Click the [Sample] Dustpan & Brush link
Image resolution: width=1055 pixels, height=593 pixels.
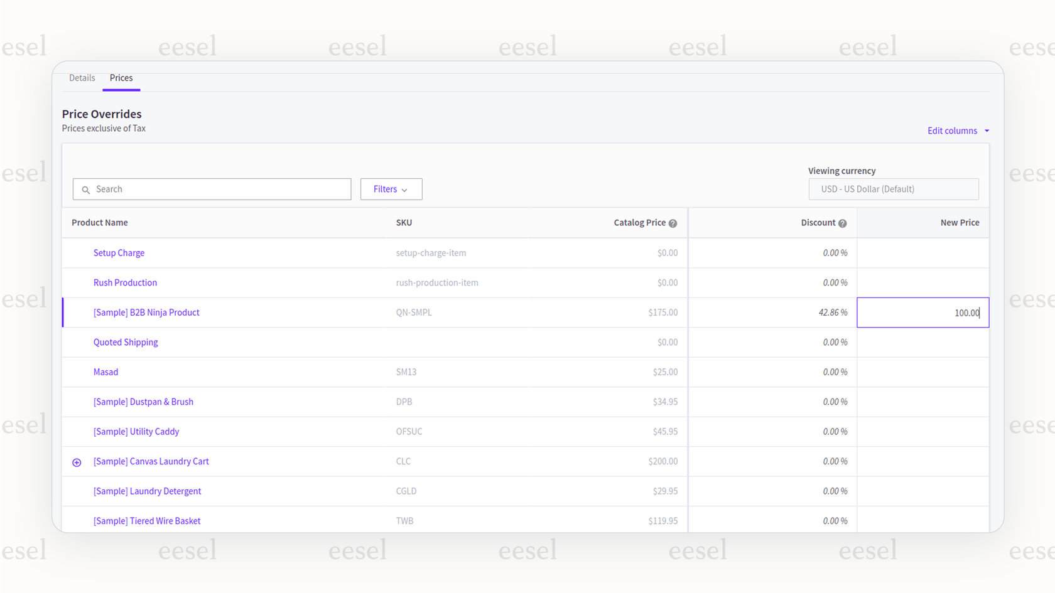143,402
